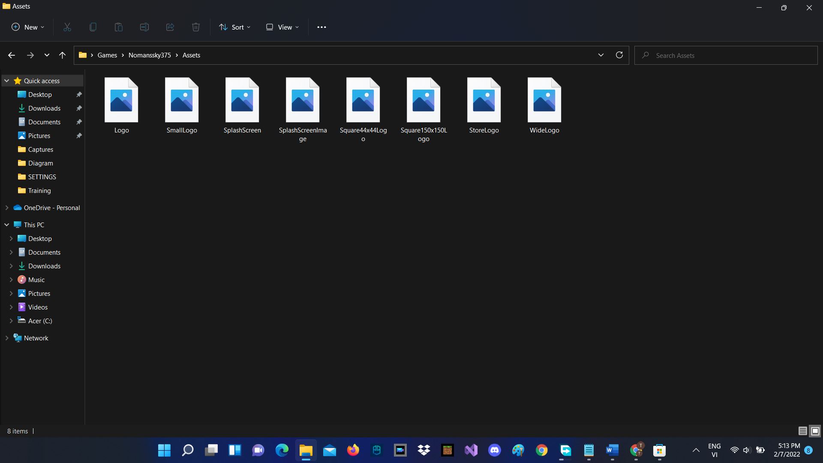Expand the Network tree node

[x=7, y=338]
